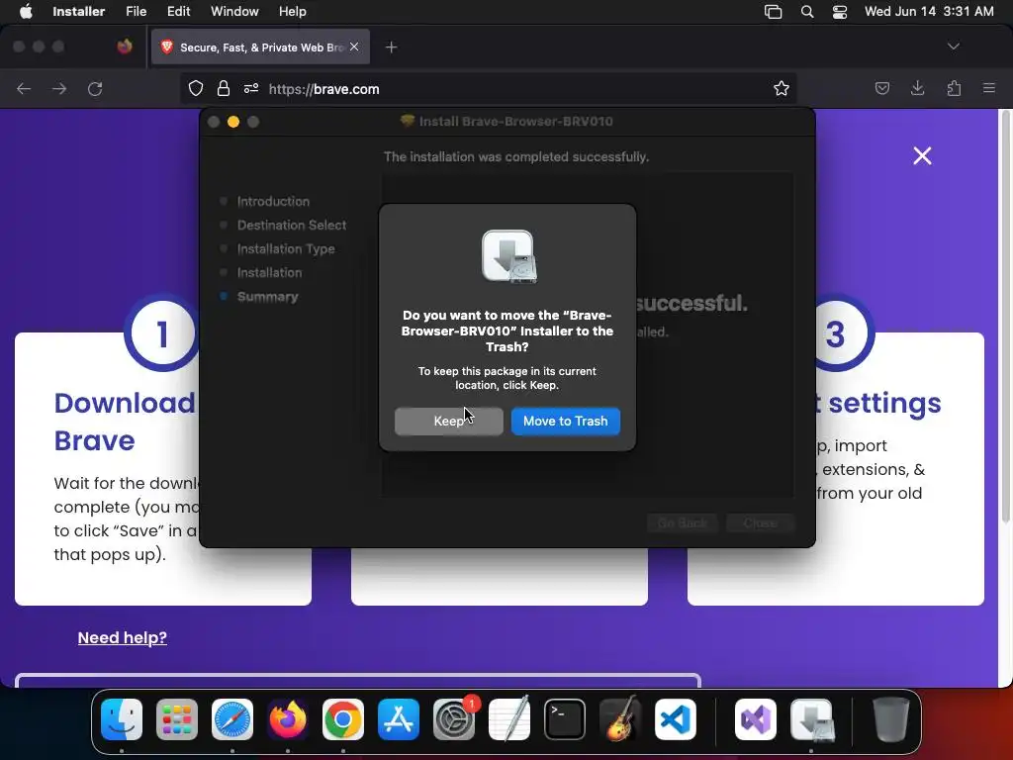Screen dimensions: 1013x760
Task: Open App Store from the Dock
Action: 399,719
